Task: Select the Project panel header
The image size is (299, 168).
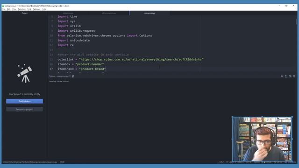Action: coord(25,13)
